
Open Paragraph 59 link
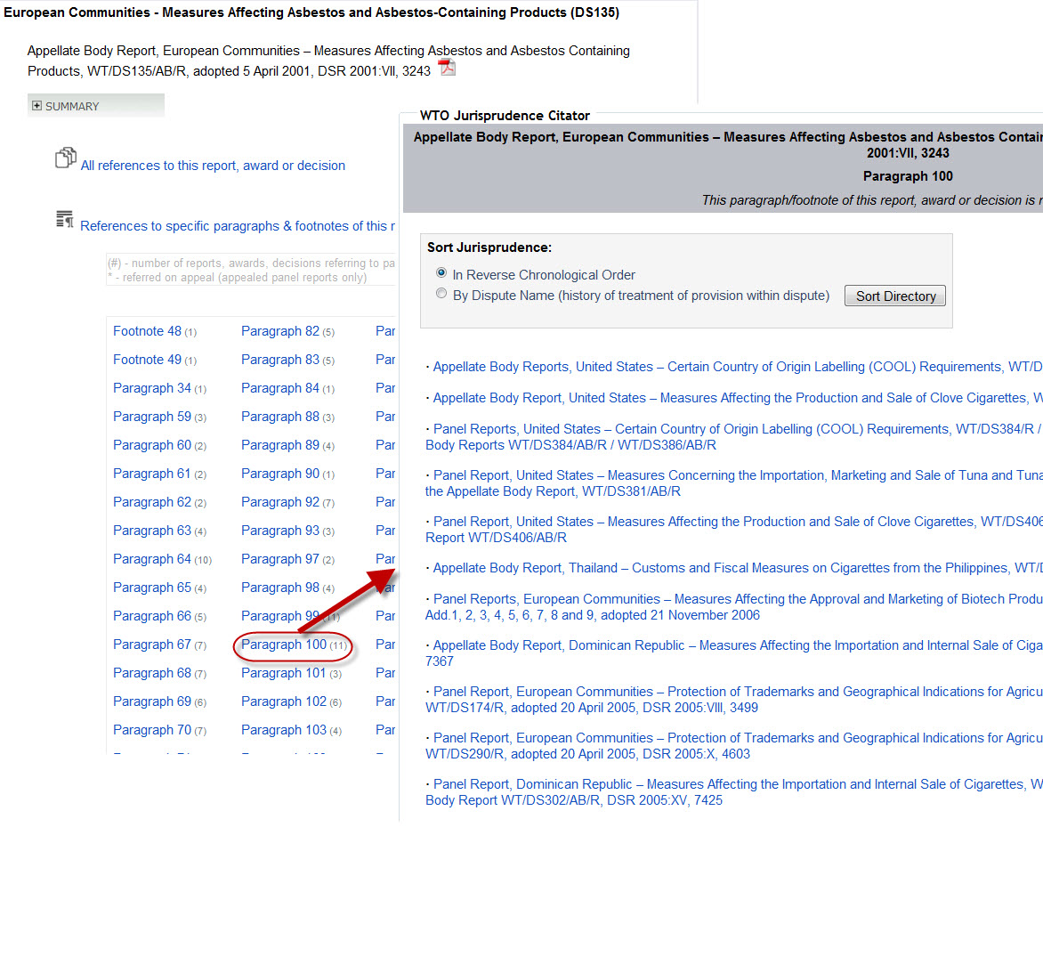pyautogui.click(x=151, y=418)
